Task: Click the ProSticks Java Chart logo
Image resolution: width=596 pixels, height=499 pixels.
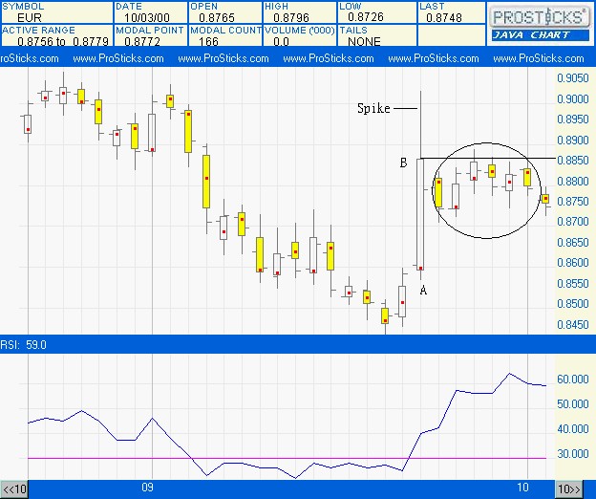Action: (541, 24)
